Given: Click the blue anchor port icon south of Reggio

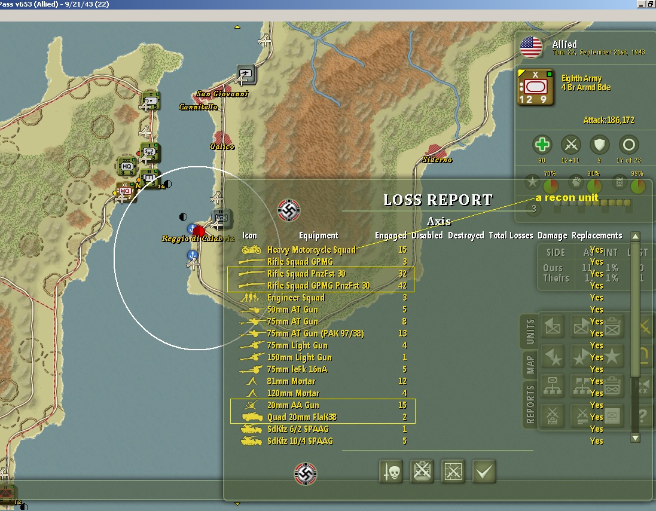Looking at the screenshot, I should pyautogui.click(x=192, y=255).
